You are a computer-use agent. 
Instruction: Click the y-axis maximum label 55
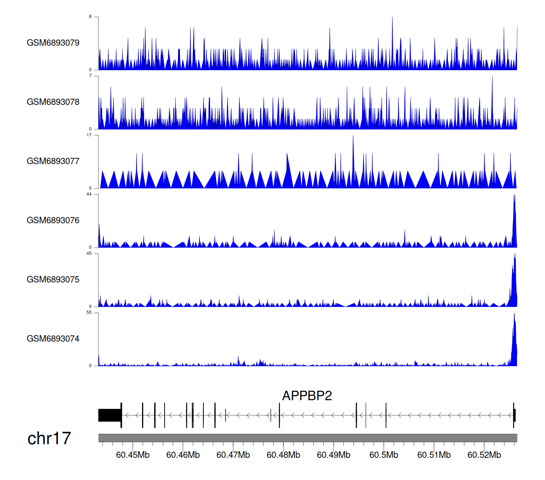(89, 313)
